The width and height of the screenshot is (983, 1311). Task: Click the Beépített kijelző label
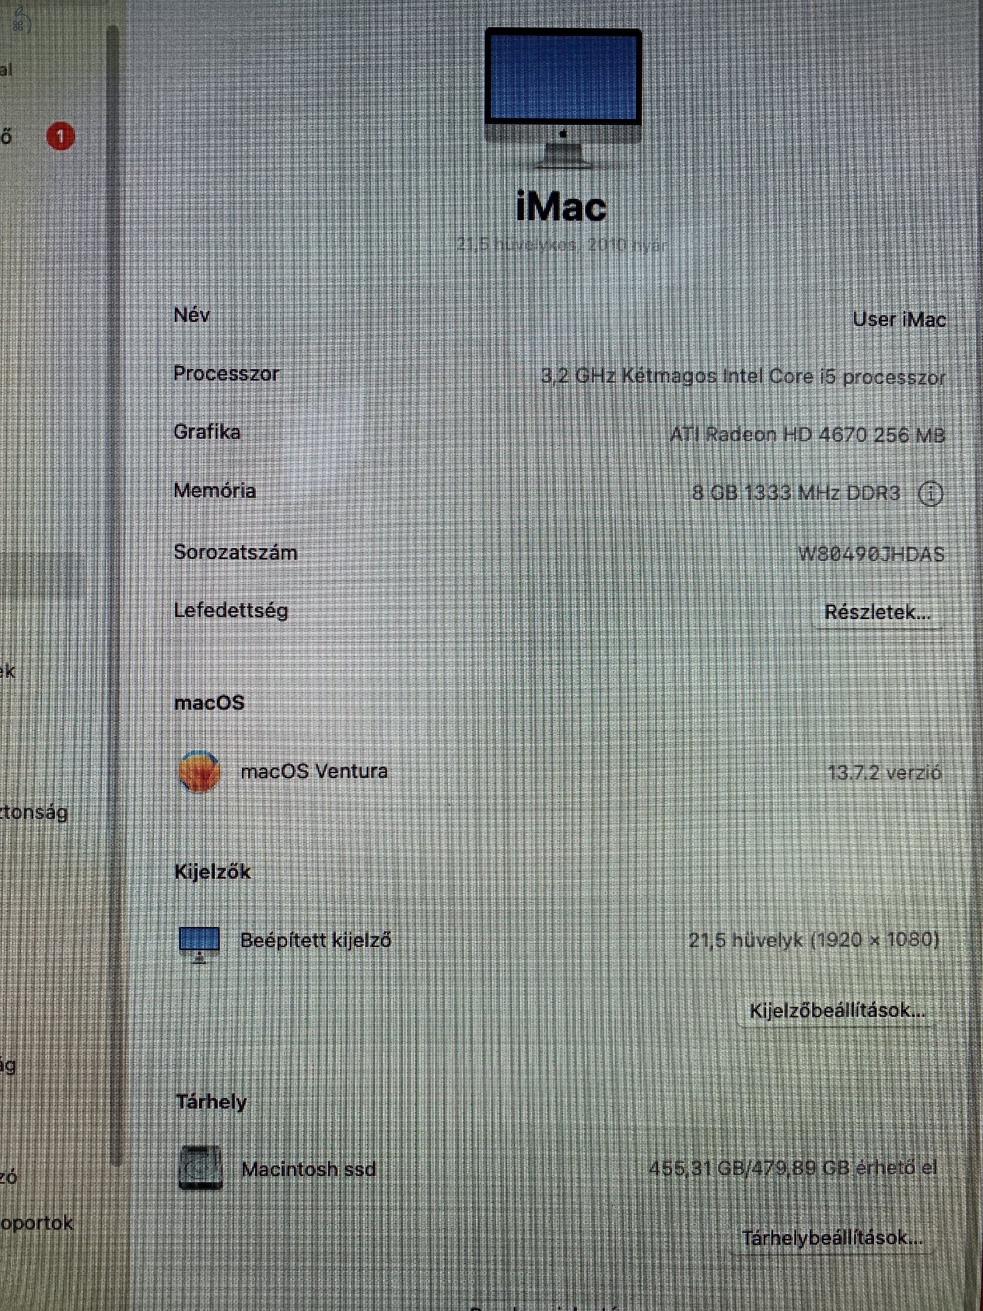(x=315, y=940)
